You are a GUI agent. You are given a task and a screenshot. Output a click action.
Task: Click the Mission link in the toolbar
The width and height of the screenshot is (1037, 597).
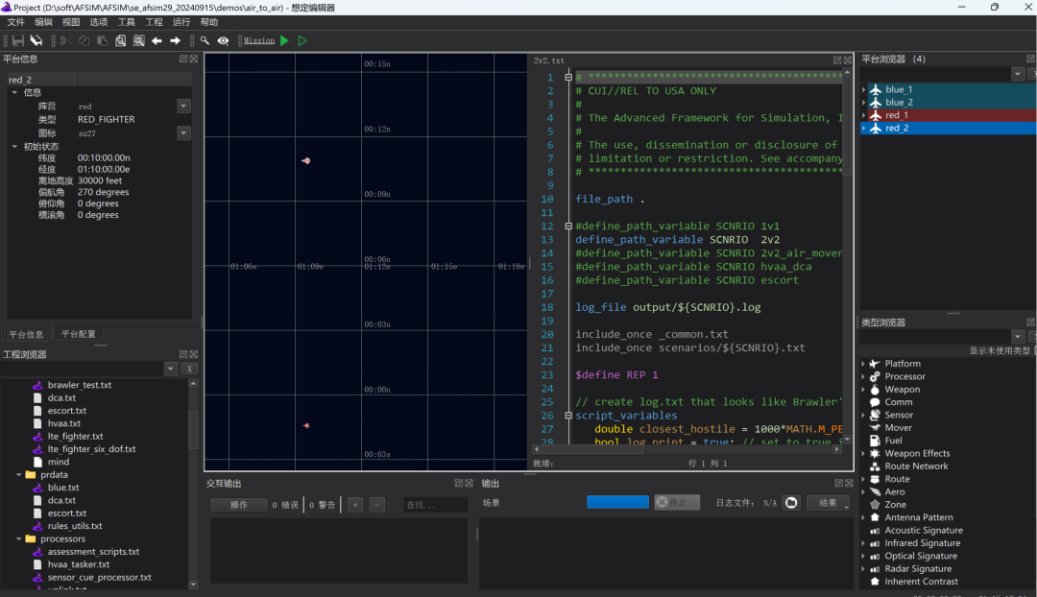point(258,41)
